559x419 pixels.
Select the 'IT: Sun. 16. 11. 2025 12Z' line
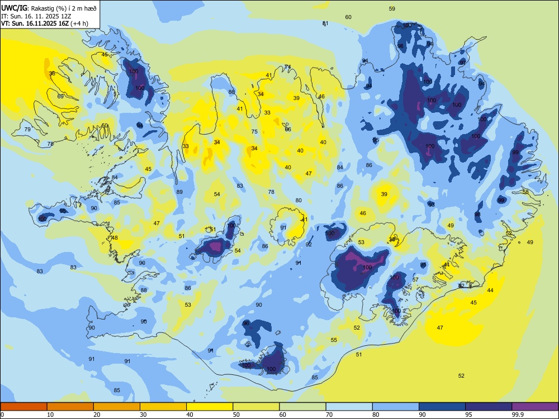pos(36,16)
